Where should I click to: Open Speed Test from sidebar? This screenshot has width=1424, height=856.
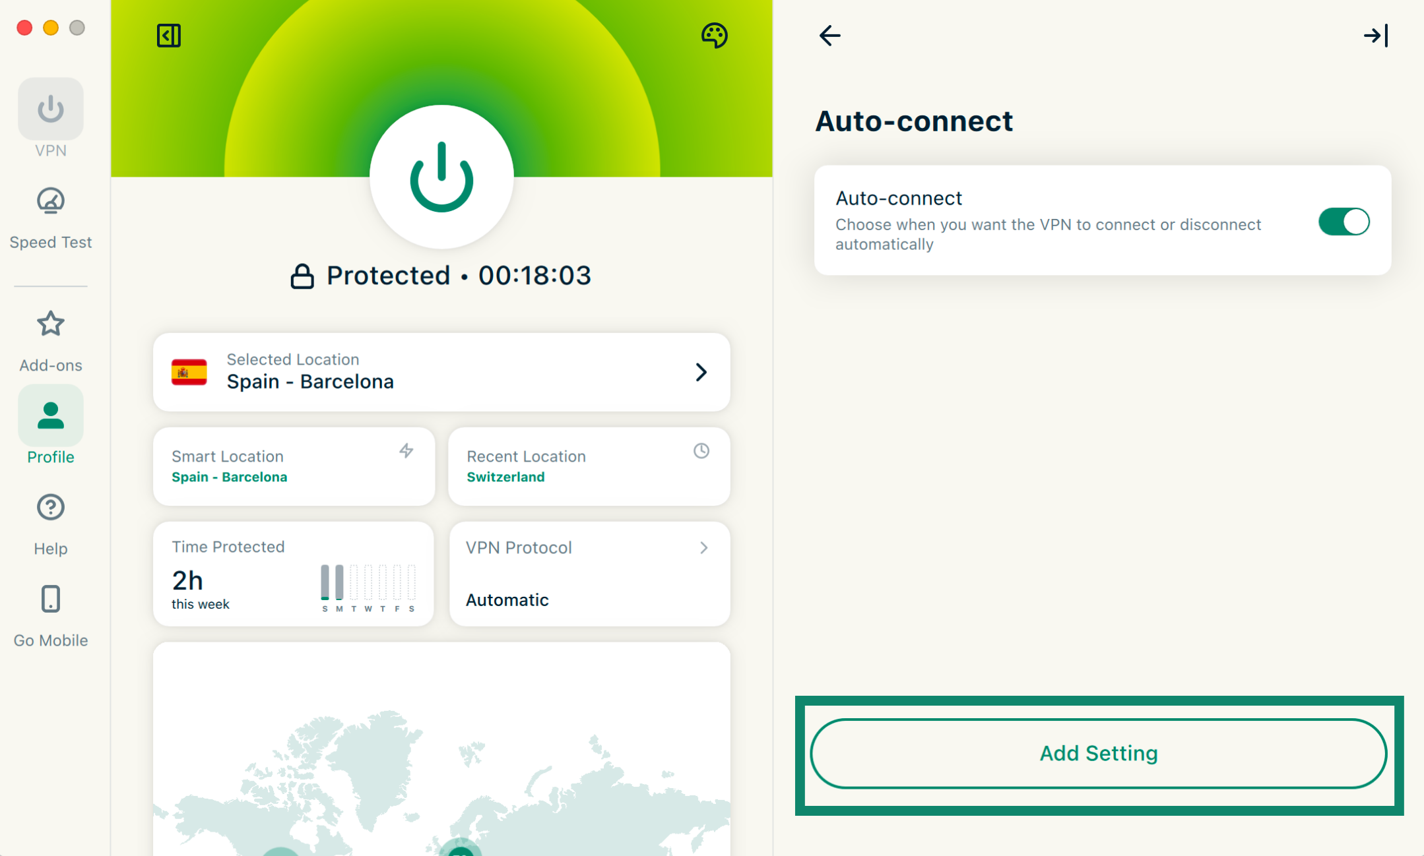pos(51,217)
